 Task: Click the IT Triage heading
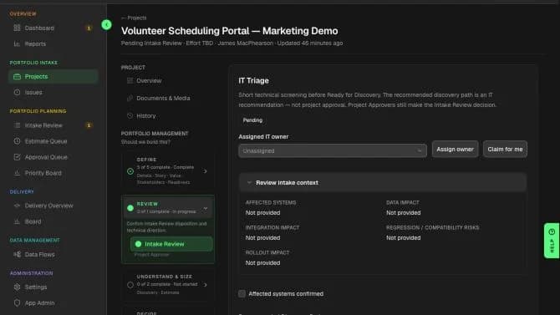coord(253,81)
